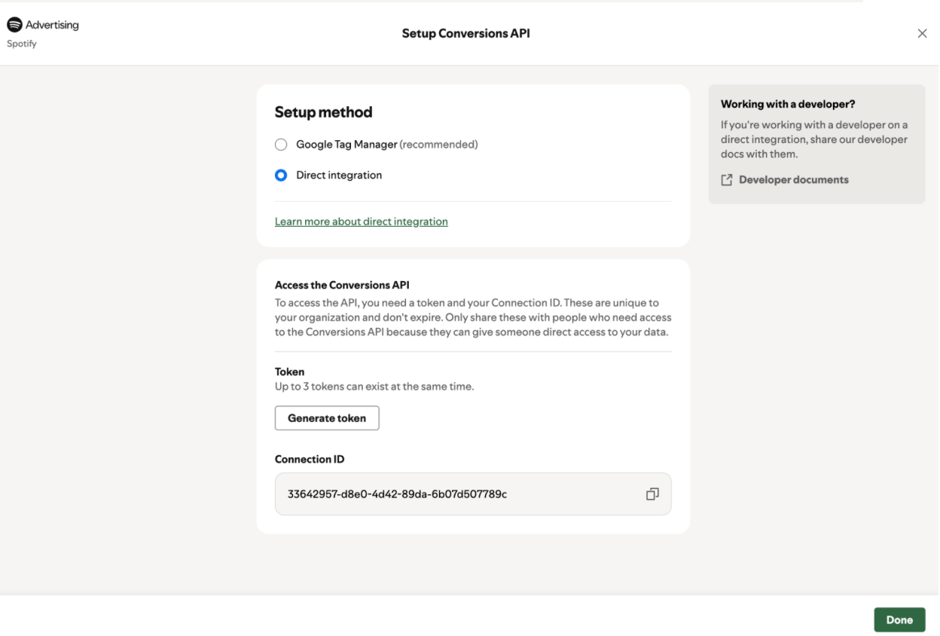
Task: Select the Direct integration radio button
Action: coord(281,176)
